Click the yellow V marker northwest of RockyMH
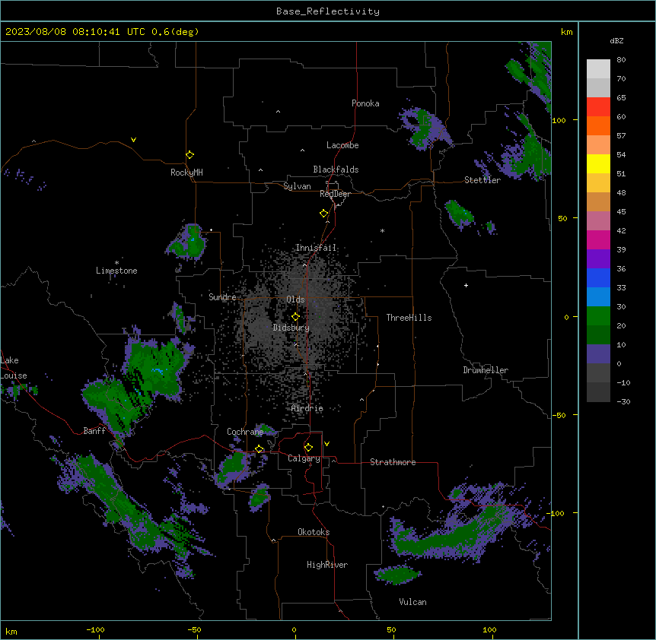 pos(133,140)
